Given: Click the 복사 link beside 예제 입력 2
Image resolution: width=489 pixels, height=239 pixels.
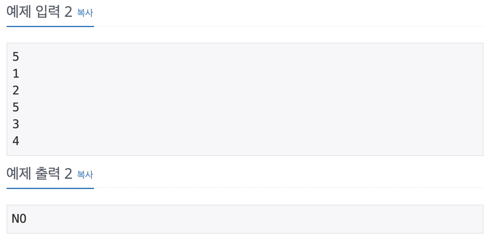Looking at the screenshot, I should coord(85,13).
